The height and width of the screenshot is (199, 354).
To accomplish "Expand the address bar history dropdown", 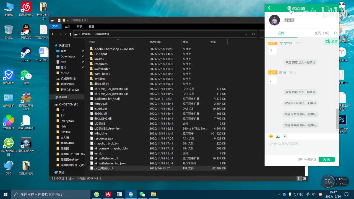I will (x=246, y=34).
